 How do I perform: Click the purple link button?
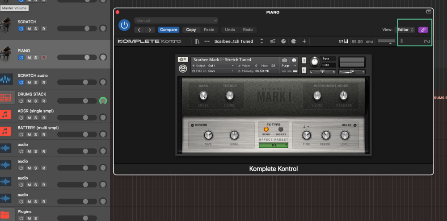[423, 29]
